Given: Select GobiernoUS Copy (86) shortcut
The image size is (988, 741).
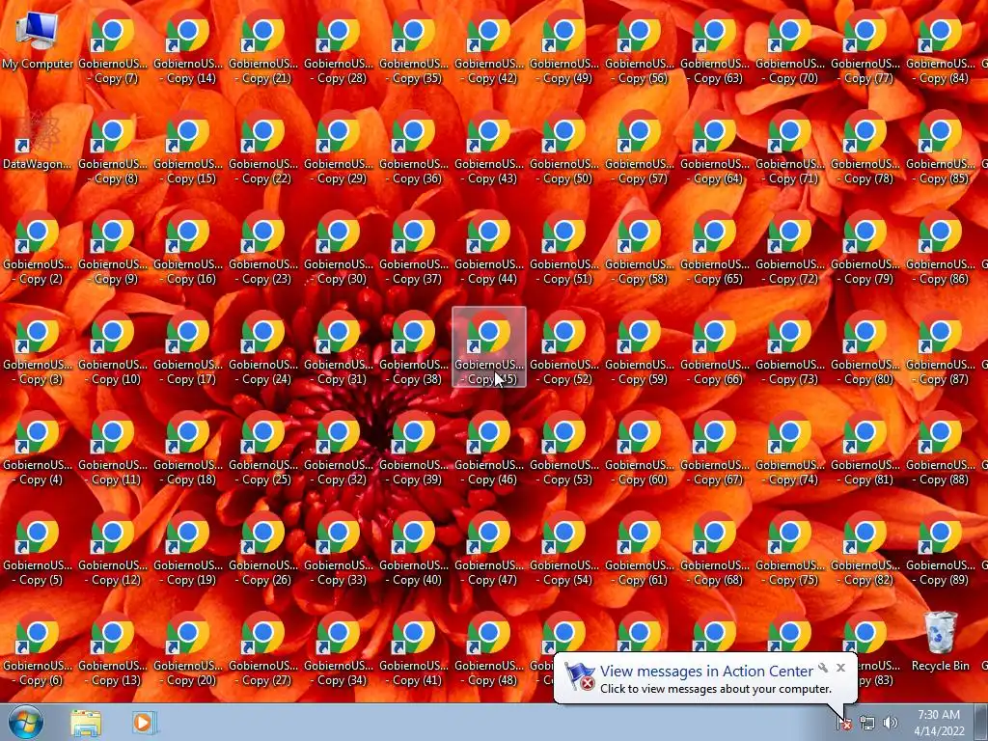Looking at the screenshot, I should (941, 248).
